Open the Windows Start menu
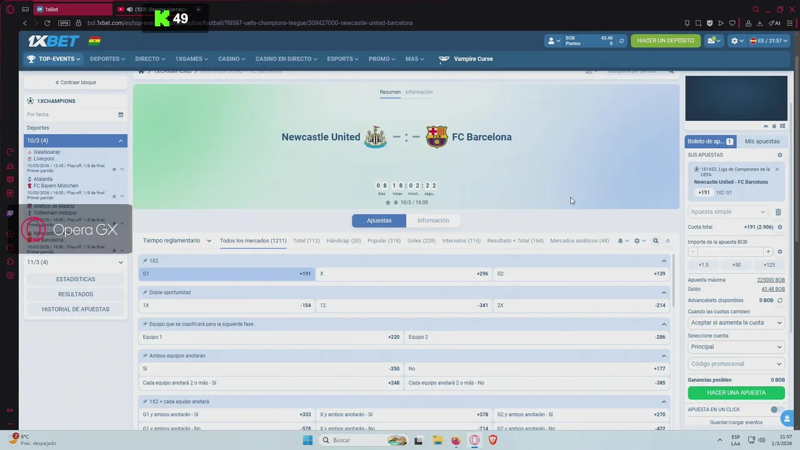The width and height of the screenshot is (800, 450). coord(307,440)
